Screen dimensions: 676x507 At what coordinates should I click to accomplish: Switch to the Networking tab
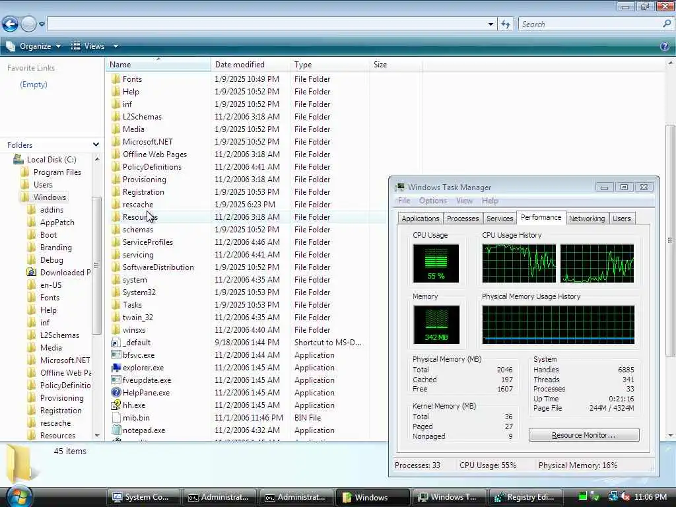coord(587,219)
